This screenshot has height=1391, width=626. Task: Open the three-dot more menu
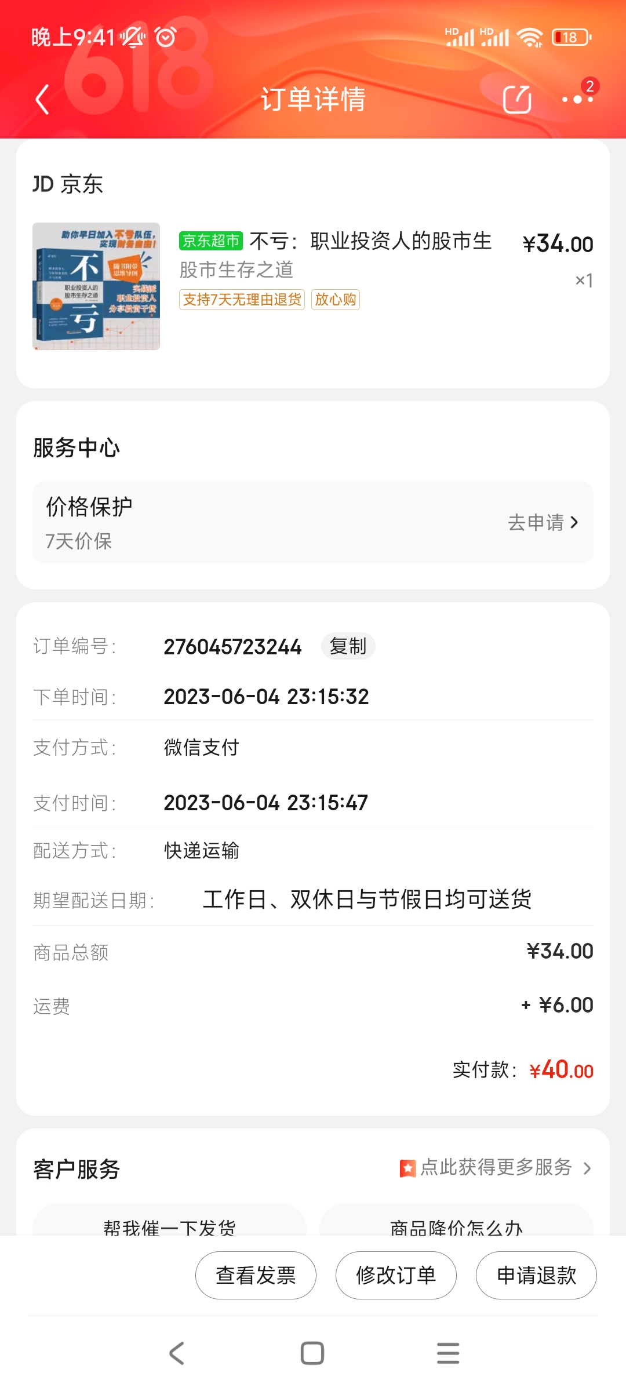pos(577,99)
